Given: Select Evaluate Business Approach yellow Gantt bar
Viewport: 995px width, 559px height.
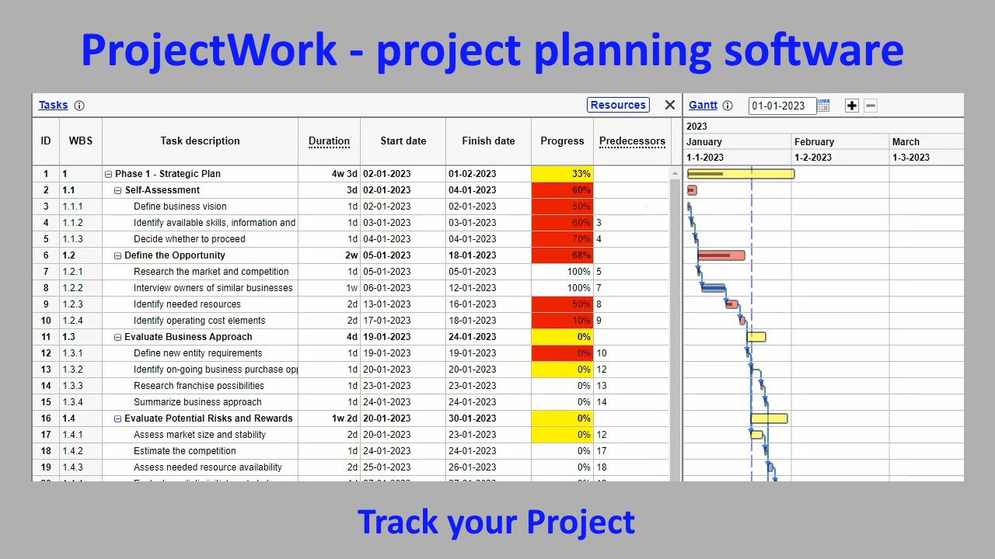Looking at the screenshot, I should pyautogui.click(x=756, y=337).
